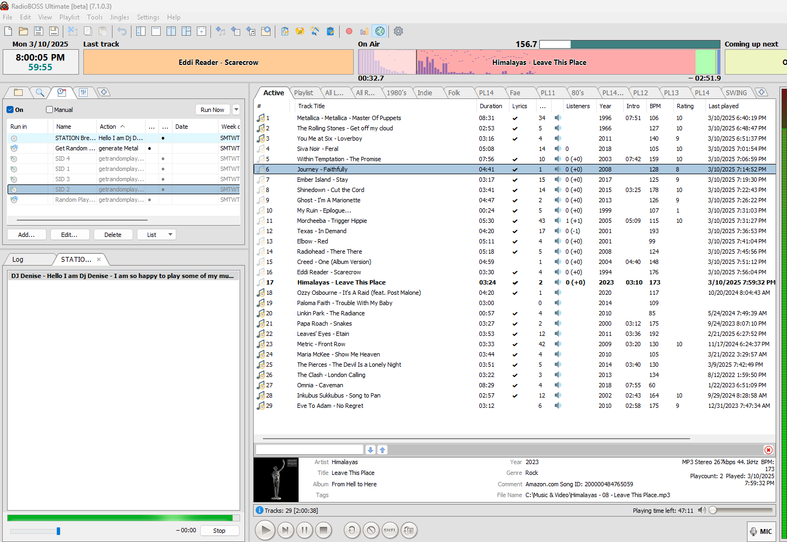Open the search magnifier panel tab
Screen dimensions: 787x542
(39, 92)
